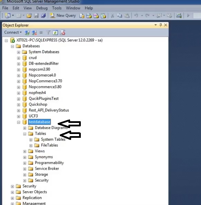Click the Refresh icon in Object Explorer toolbar
This screenshot has height=205, width=201.
[x=55, y=33]
